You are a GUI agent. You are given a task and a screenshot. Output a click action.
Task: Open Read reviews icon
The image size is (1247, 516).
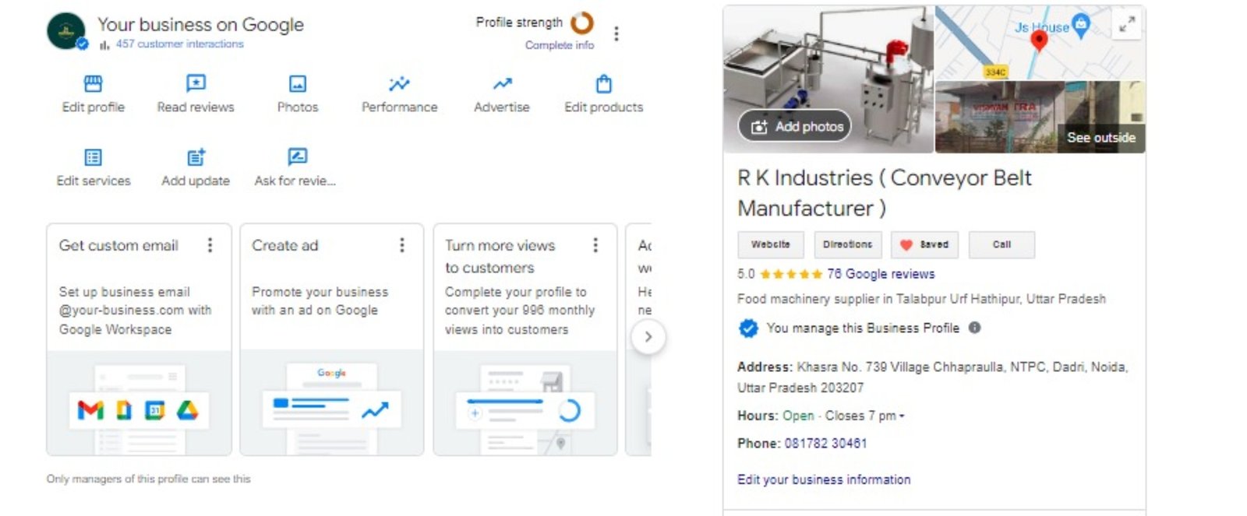pyautogui.click(x=195, y=83)
